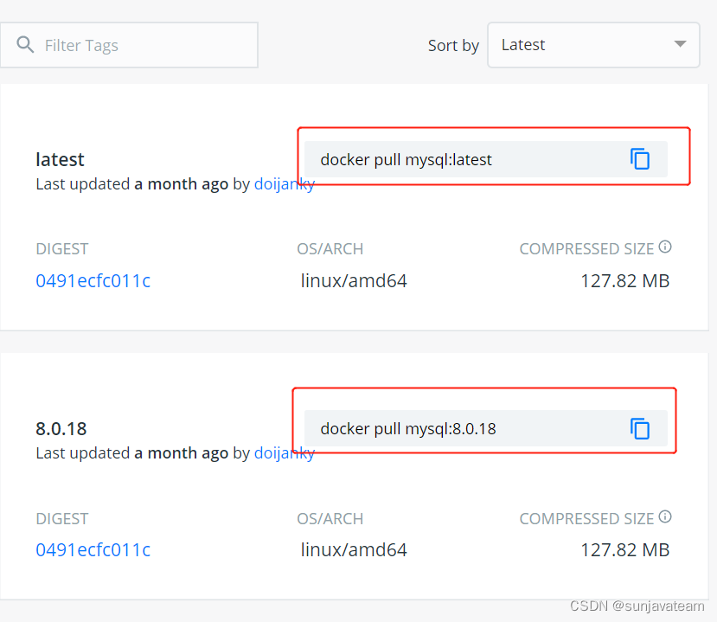Image resolution: width=717 pixels, height=622 pixels.
Task: Open digest 0491ecfc011c for 8.0.18 tag
Action: 93,549
